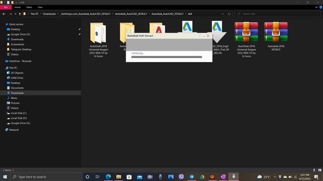
Task: Open OneNote from the taskbar
Action: [x=223, y=176]
